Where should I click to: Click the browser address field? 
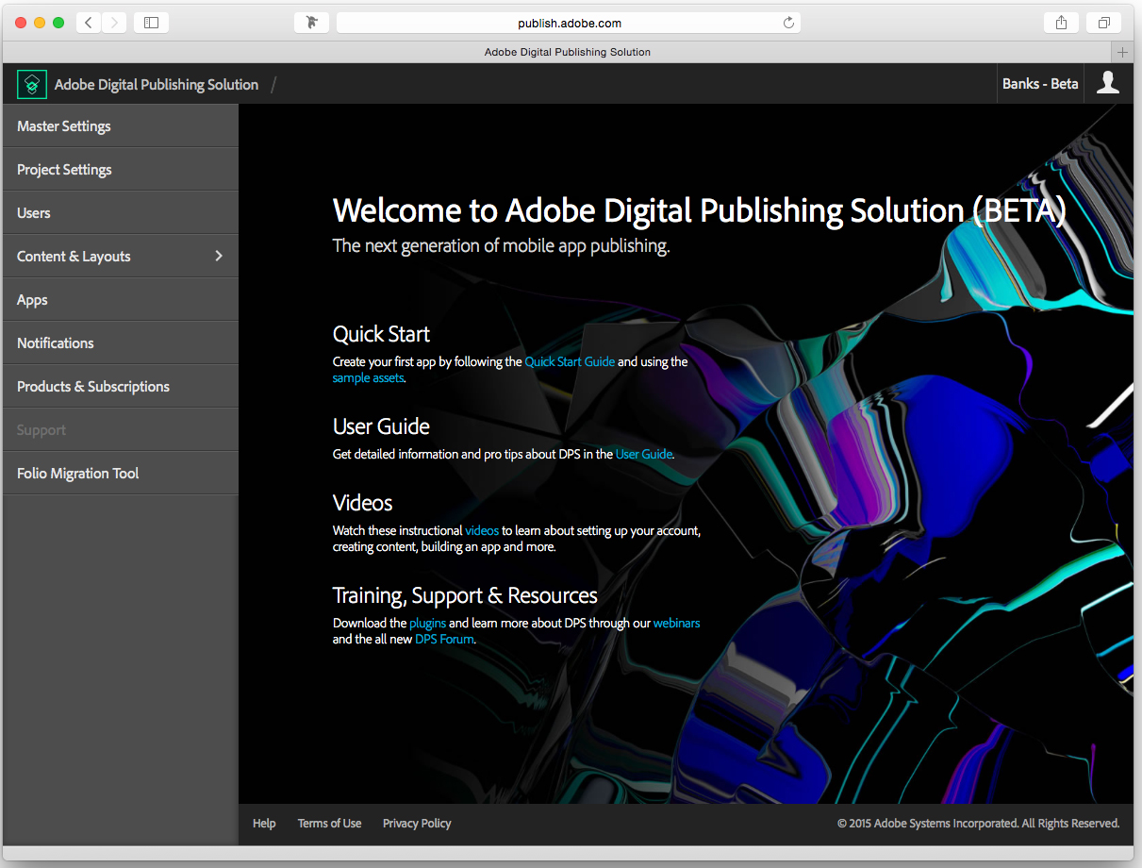click(568, 22)
